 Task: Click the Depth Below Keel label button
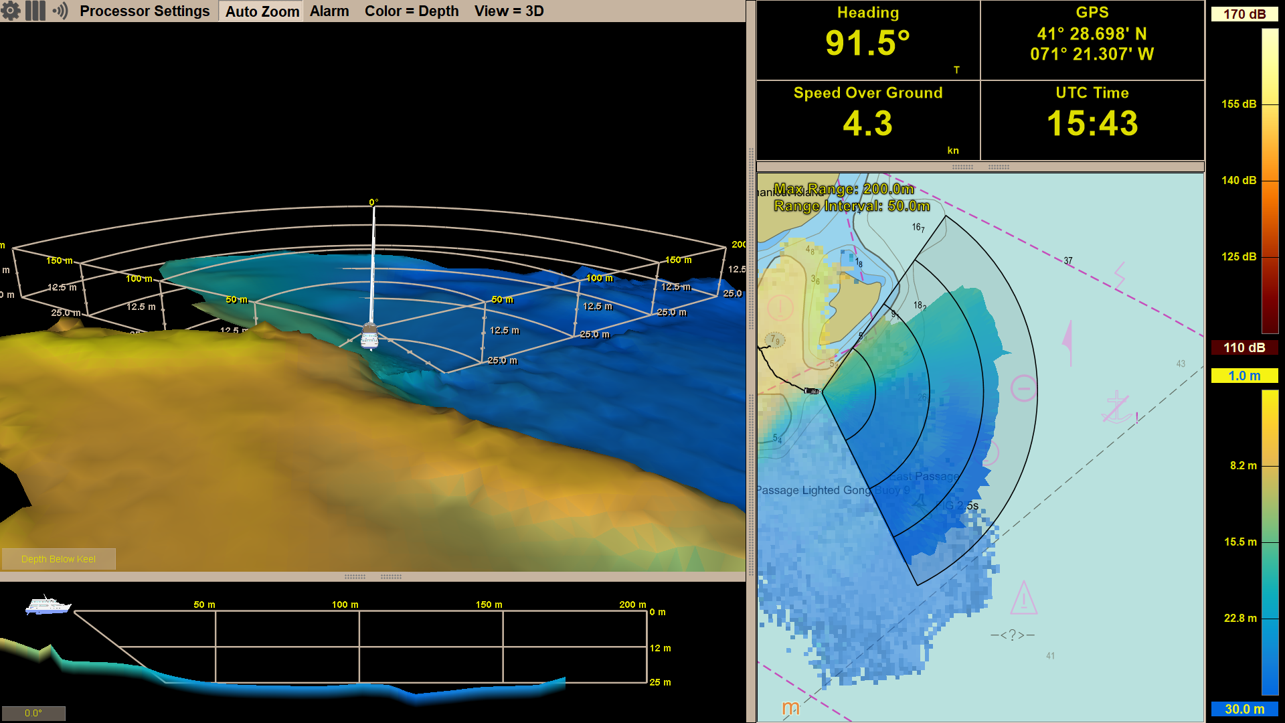point(58,559)
